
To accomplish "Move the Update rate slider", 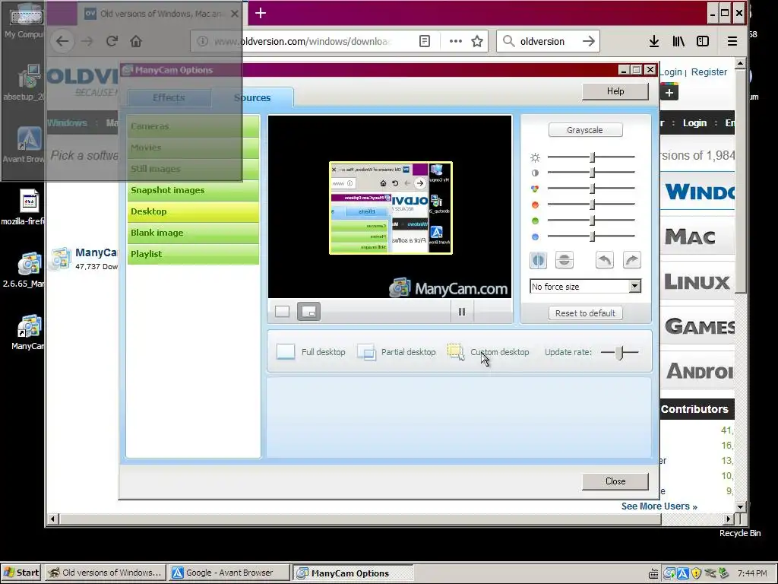I will pos(620,352).
